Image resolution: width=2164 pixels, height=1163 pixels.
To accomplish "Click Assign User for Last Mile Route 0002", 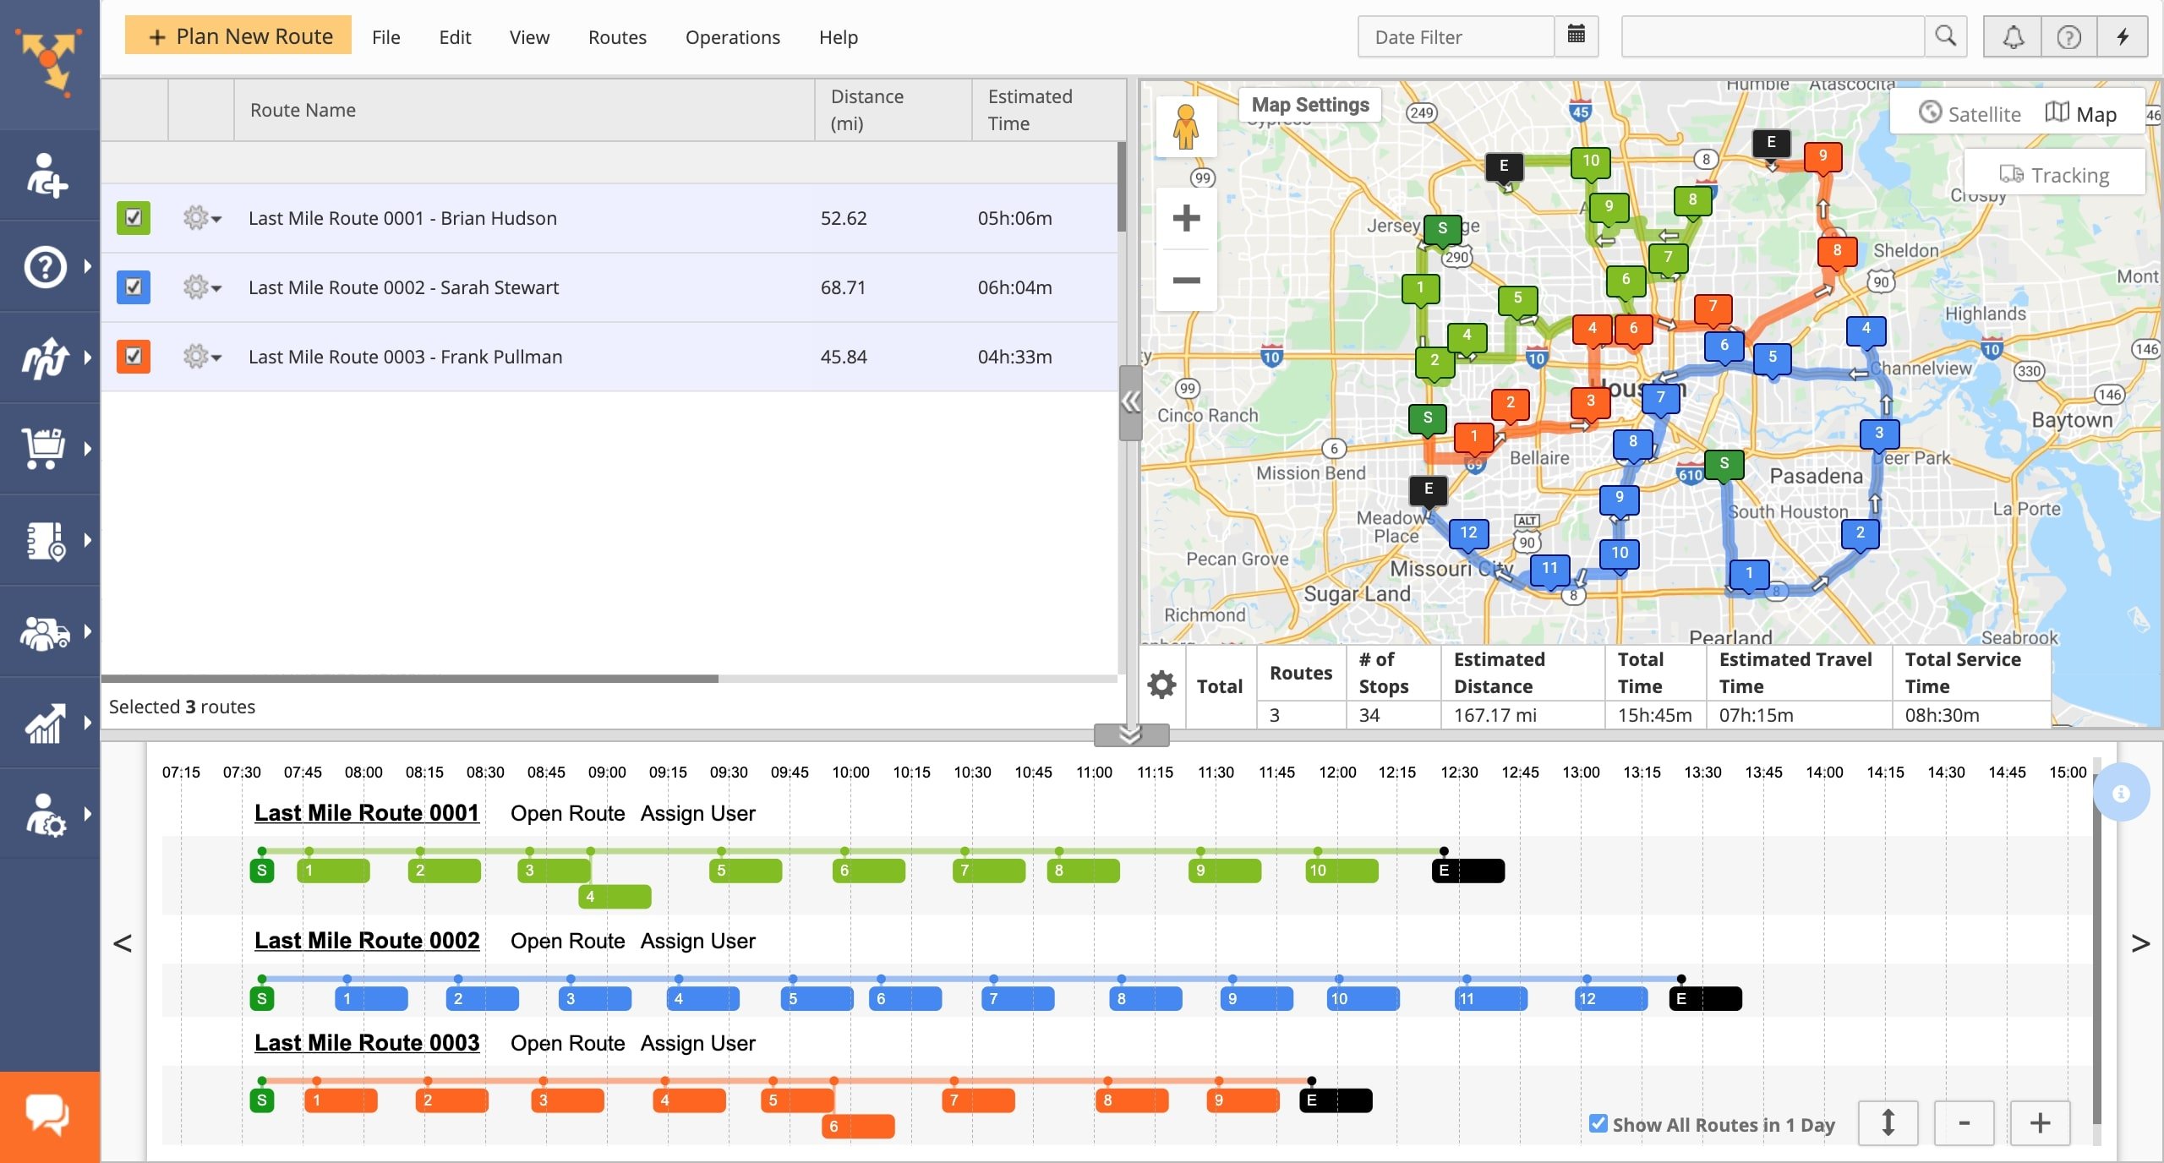I will (x=699, y=940).
